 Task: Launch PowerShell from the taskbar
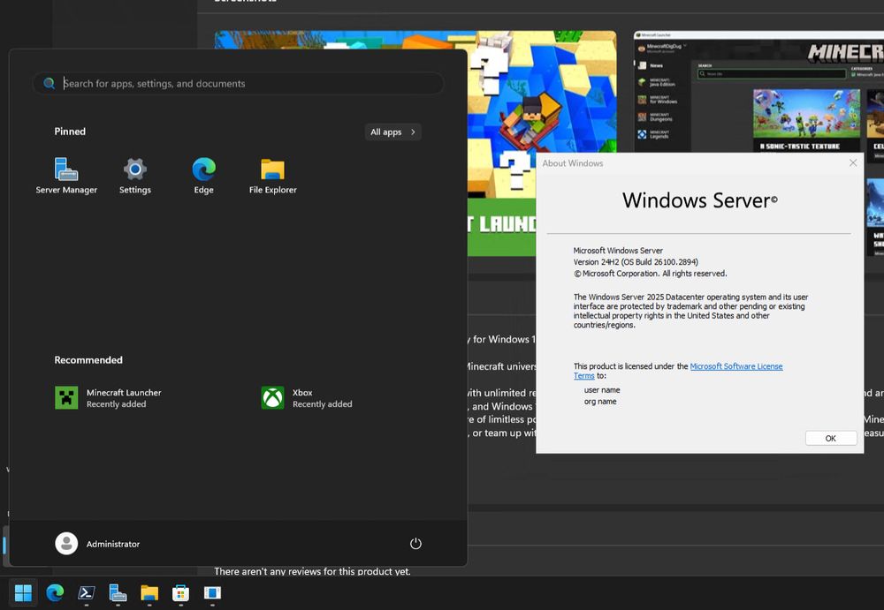tap(86, 594)
